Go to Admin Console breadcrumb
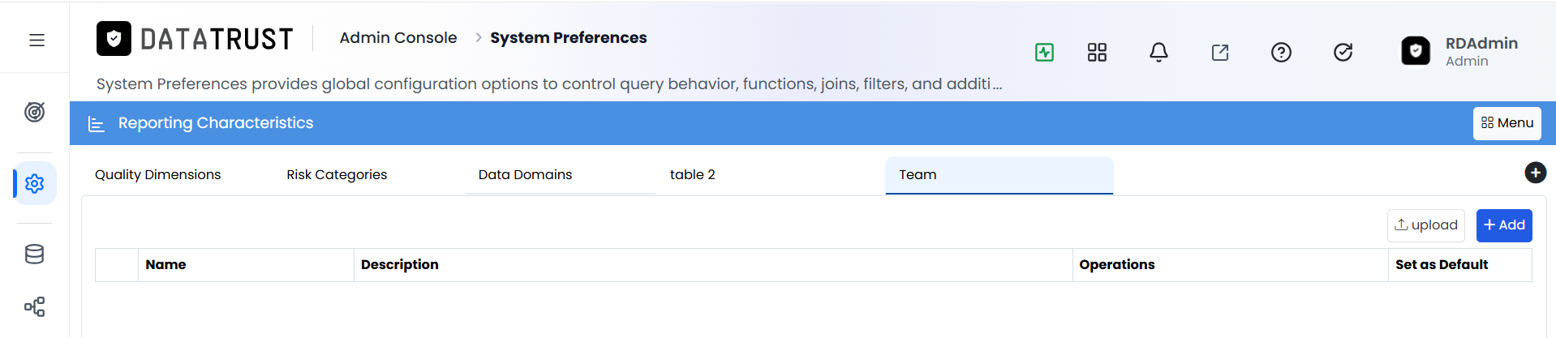The width and height of the screenshot is (1556, 338). coord(398,38)
